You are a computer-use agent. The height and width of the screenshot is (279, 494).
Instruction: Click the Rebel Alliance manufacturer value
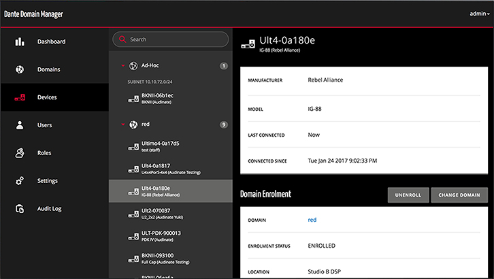tap(325, 80)
